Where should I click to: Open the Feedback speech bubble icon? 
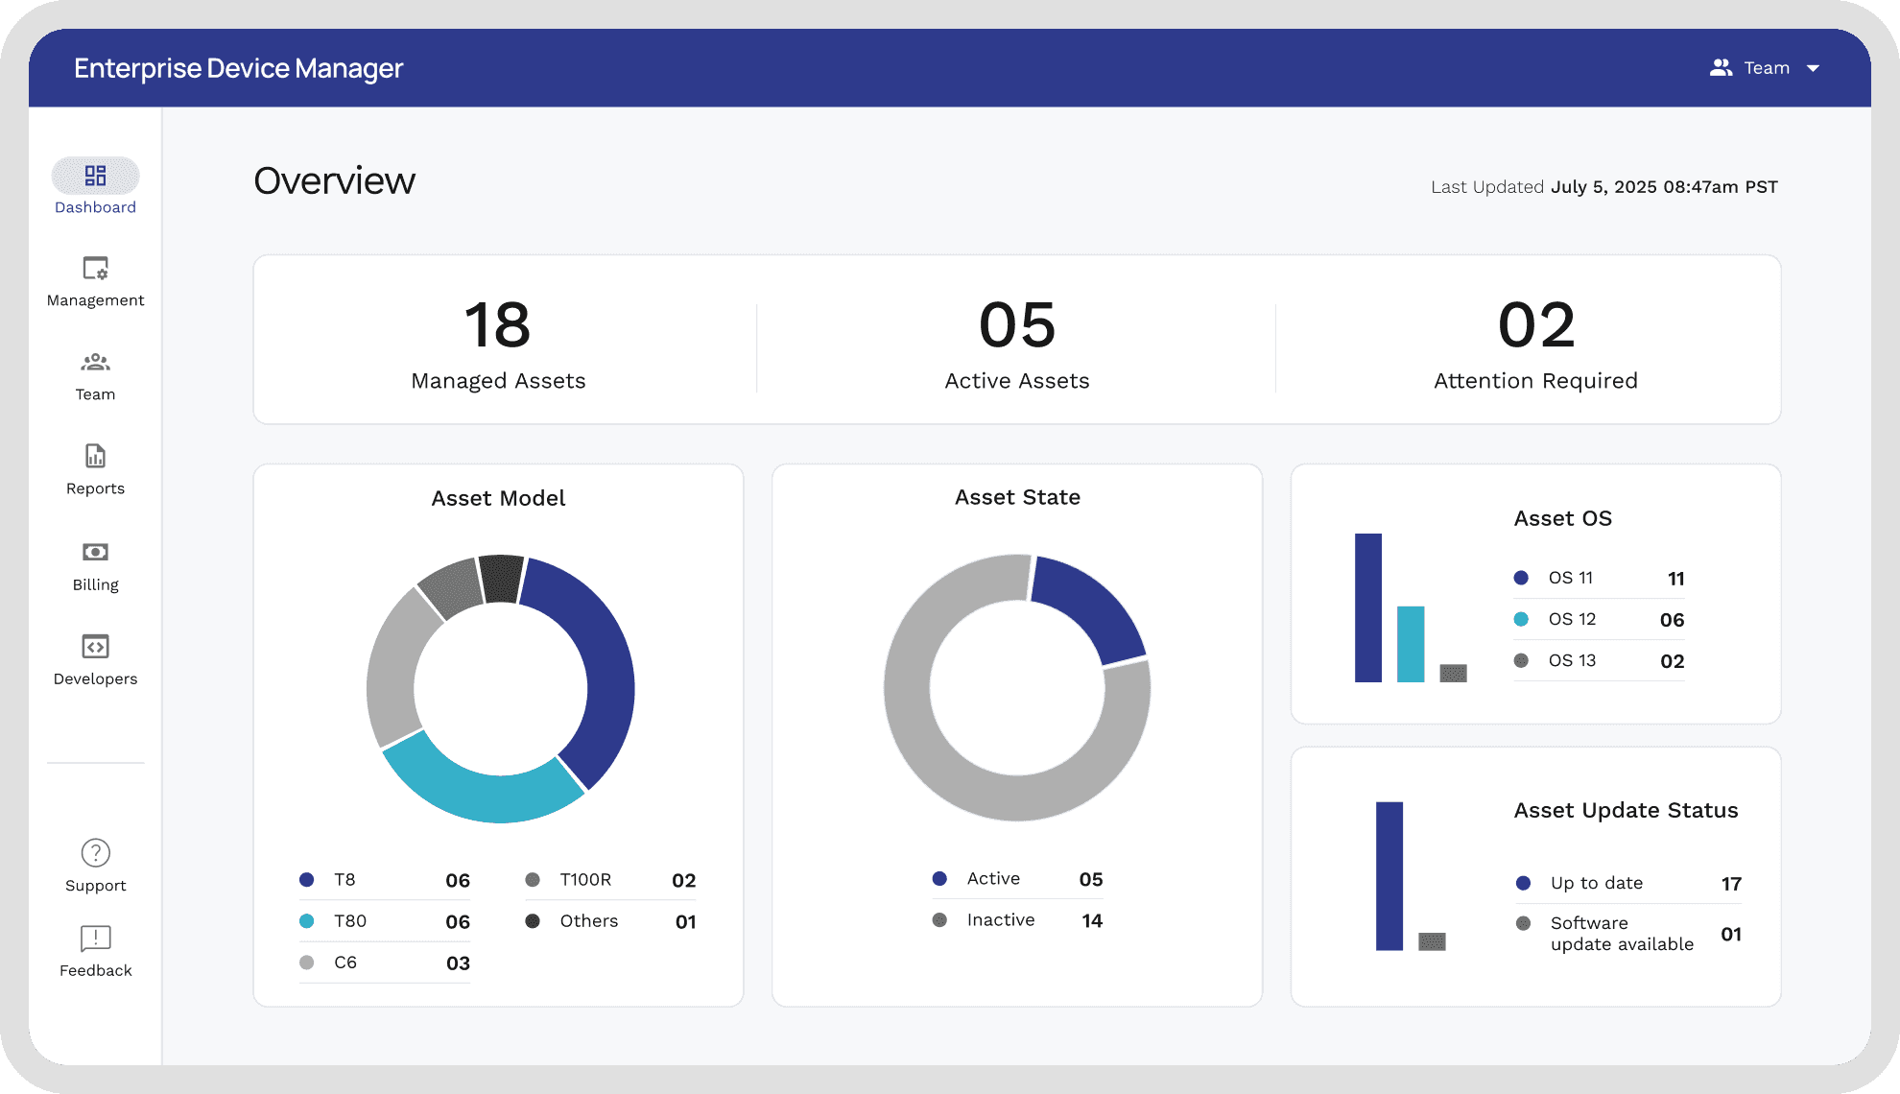coord(95,938)
